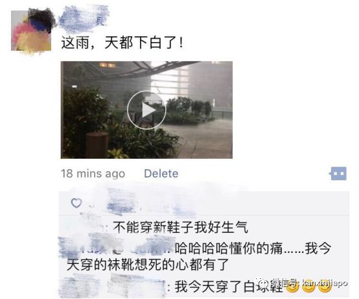359x299 pixels.
Task: Select the post text 这雨，天都下白了！
Action: coord(122,43)
